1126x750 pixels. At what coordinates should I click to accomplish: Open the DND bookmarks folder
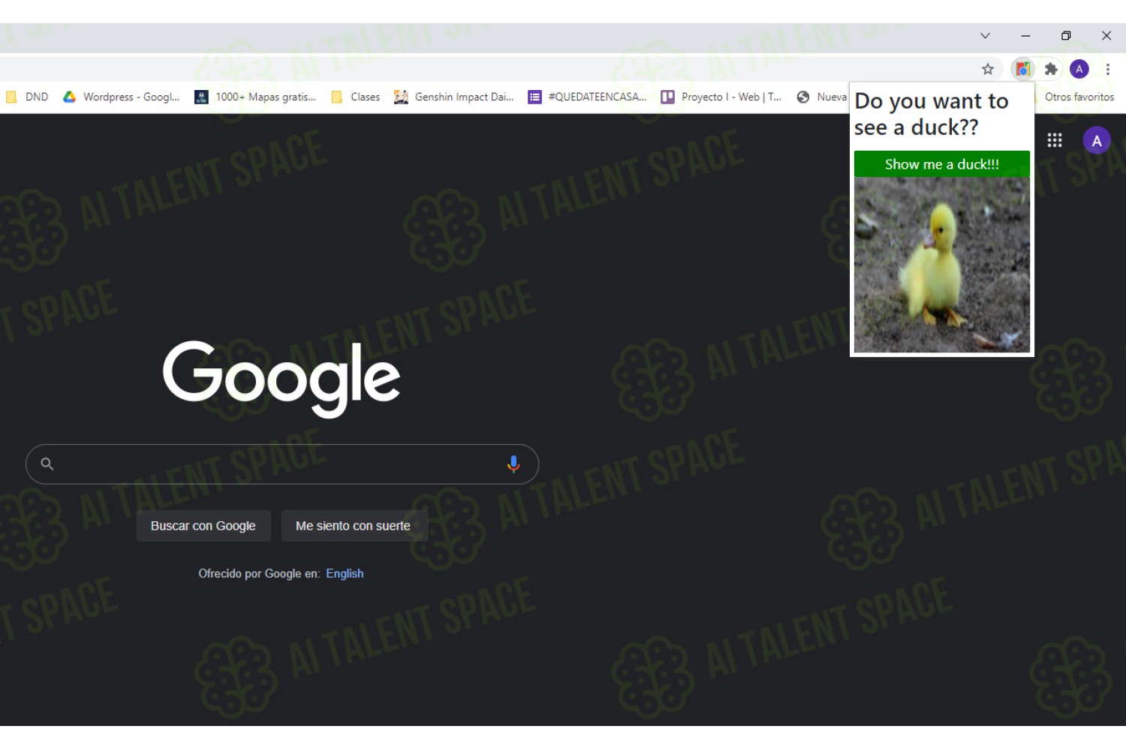point(27,97)
